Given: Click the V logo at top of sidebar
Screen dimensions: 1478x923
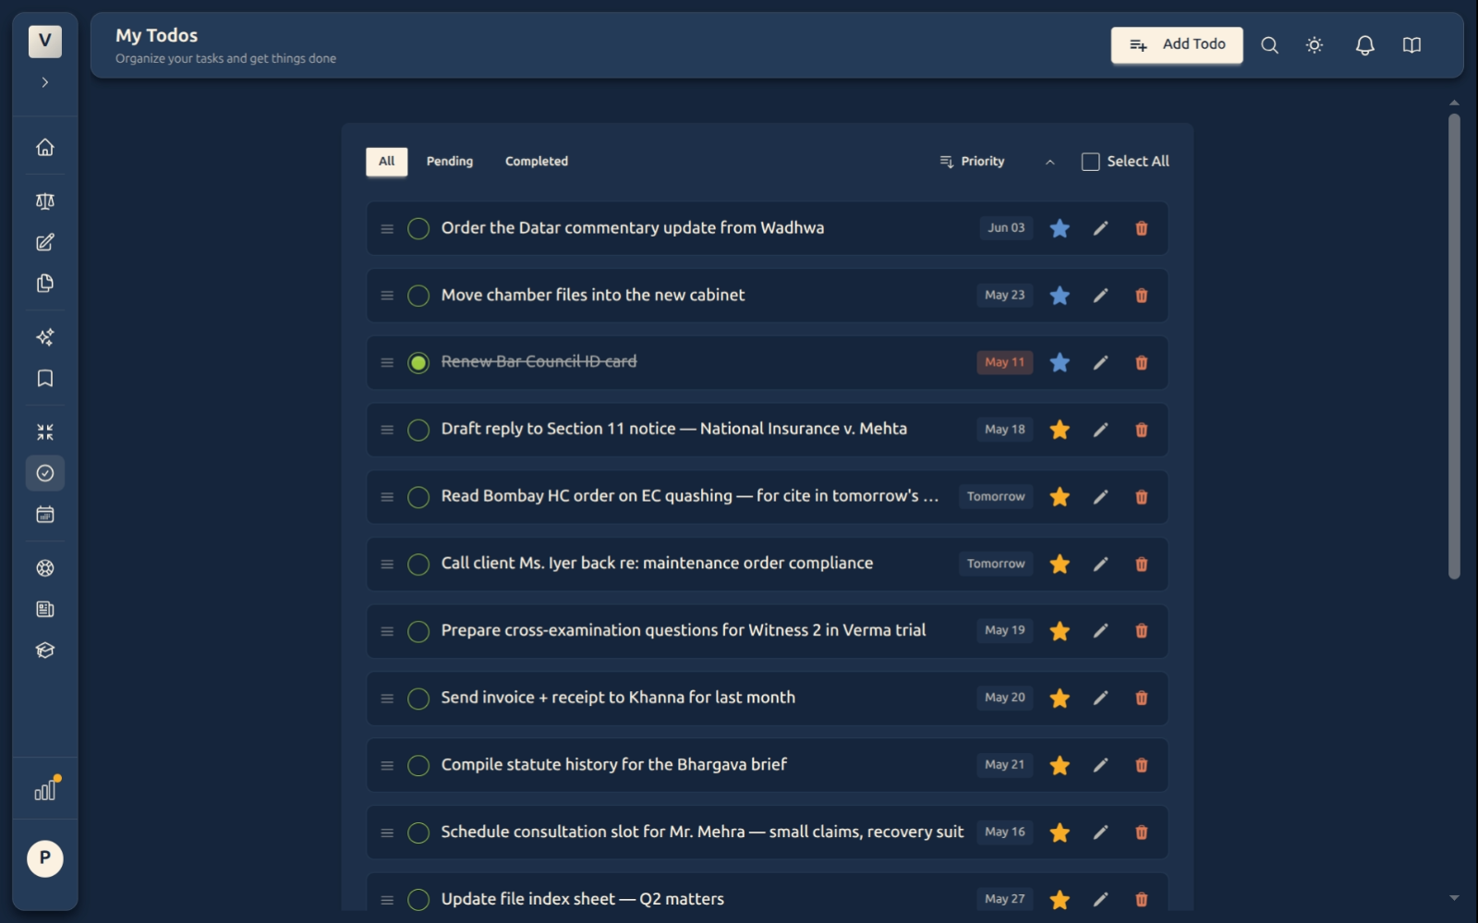Looking at the screenshot, I should [x=44, y=41].
